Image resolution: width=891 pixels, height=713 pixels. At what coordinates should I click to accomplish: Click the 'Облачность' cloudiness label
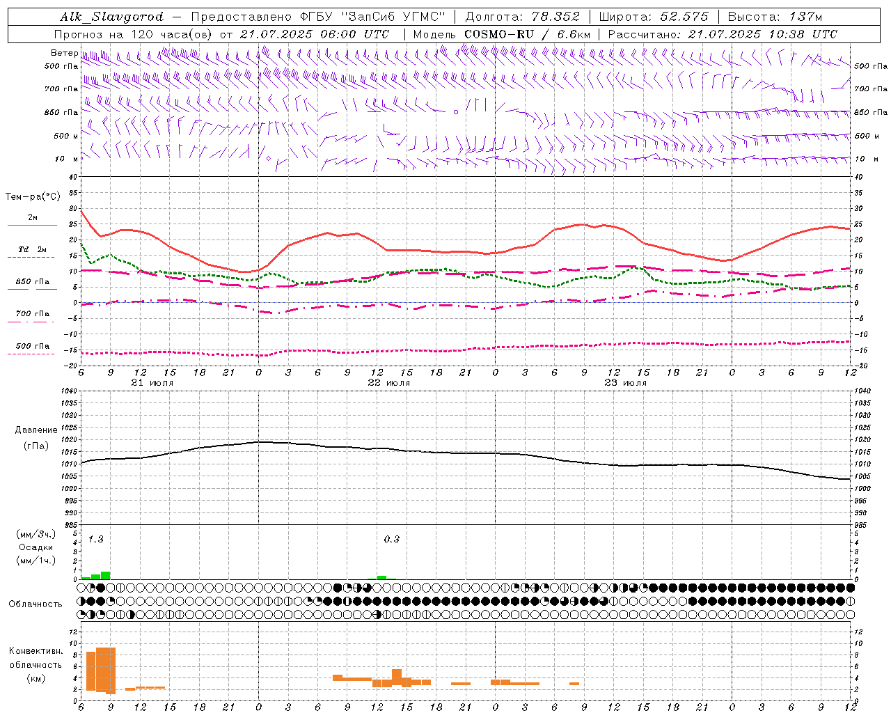point(36,604)
